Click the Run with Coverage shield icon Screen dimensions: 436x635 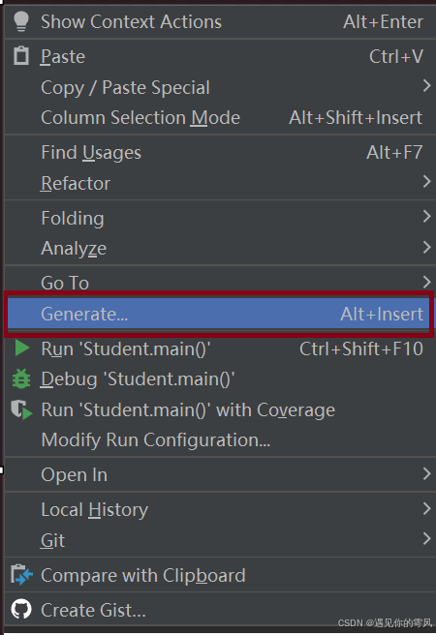point(21,409)
